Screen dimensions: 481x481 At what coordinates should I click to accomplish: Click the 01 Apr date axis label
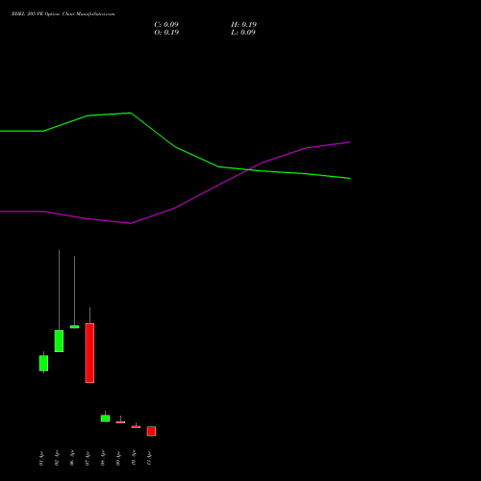coord(41,458)
